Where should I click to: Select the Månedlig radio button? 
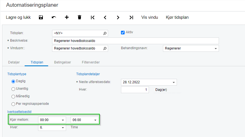click(x=13, y=96)
